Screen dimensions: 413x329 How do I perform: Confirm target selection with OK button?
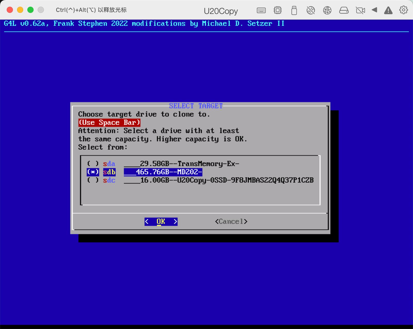pyautogui.click(x=161, y=221)
